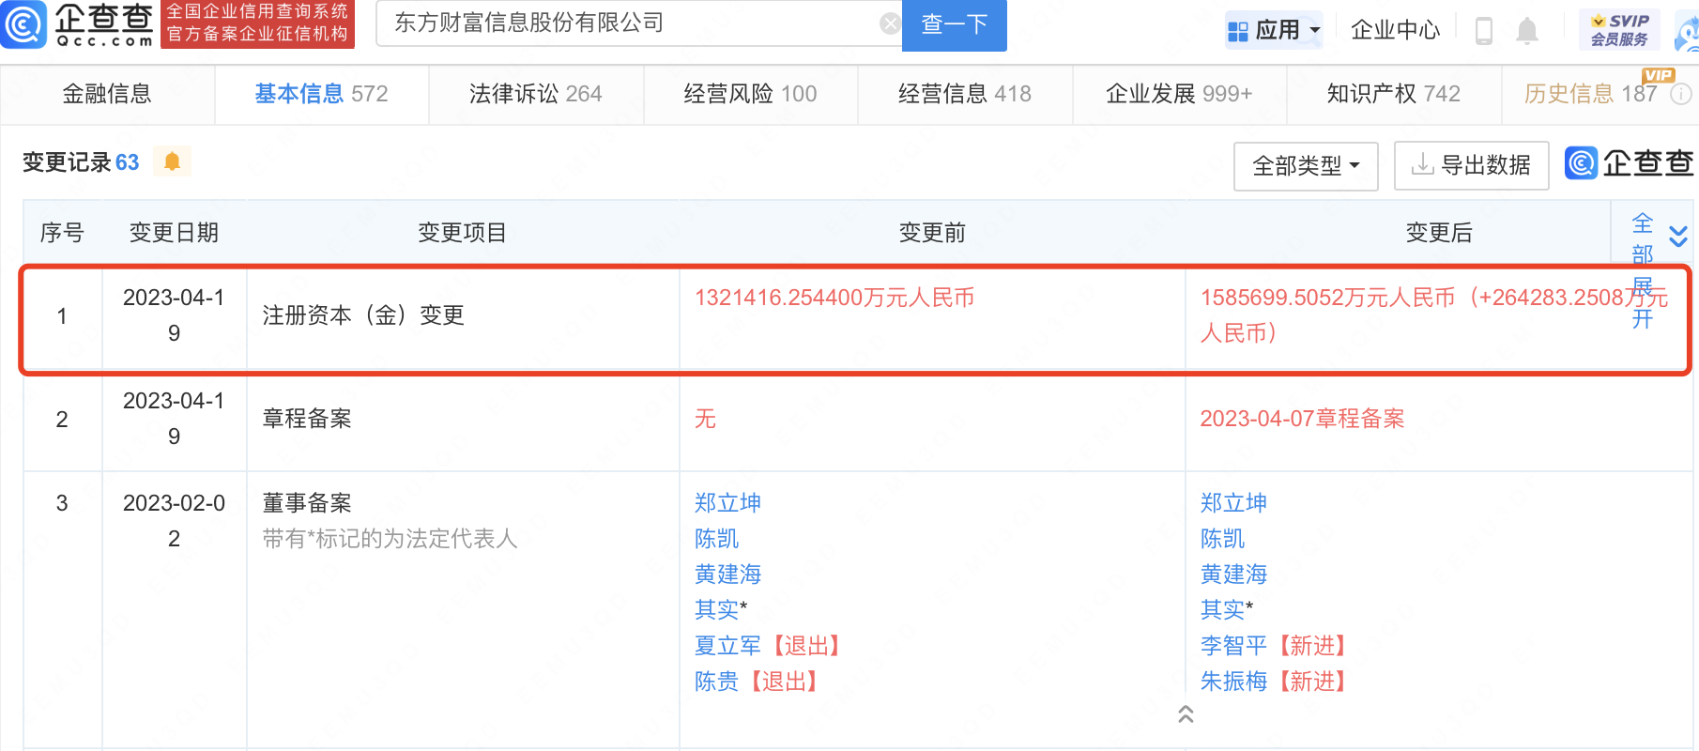Open the 经营风险 tab
The image size is (1699, 751).
[x=750, y=94]
